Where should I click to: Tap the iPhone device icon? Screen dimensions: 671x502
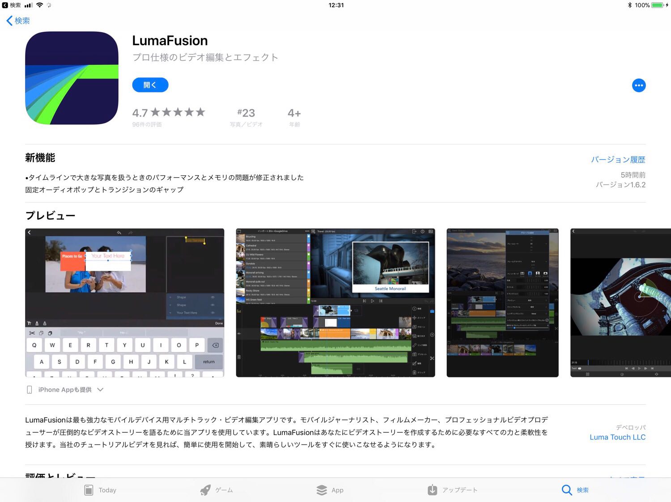[30, 390]
